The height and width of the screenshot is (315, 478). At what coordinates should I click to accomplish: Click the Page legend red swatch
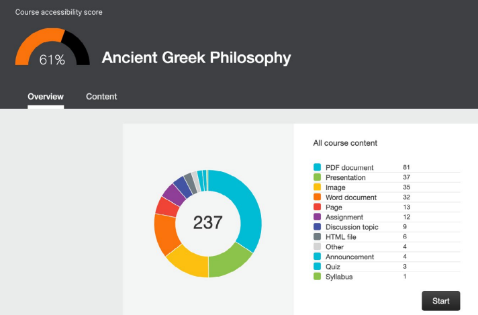click(x=317, y=208)
